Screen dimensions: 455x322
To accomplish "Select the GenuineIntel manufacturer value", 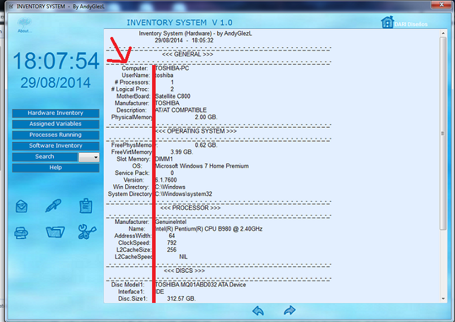I will tap(171, 222).
